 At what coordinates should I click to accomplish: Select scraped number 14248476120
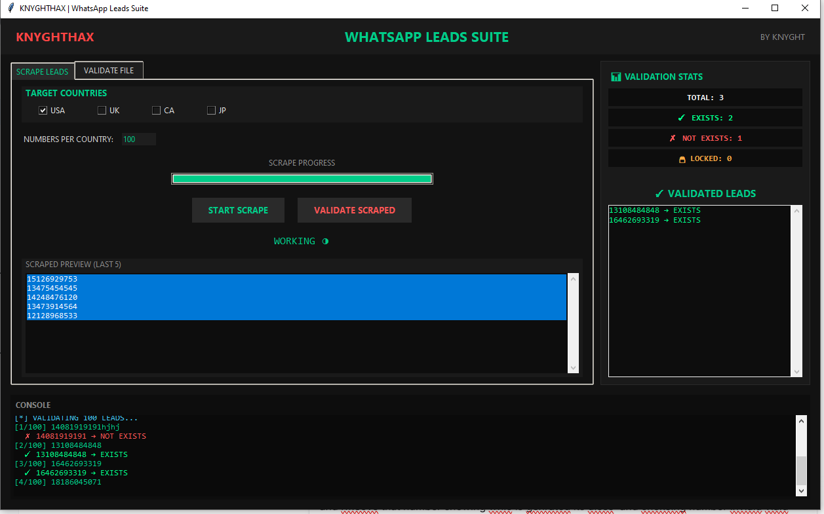tap(296, 297)
